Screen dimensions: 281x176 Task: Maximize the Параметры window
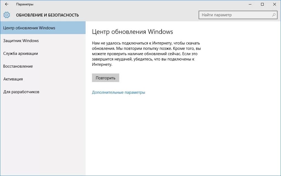click(x=262, y=4)
